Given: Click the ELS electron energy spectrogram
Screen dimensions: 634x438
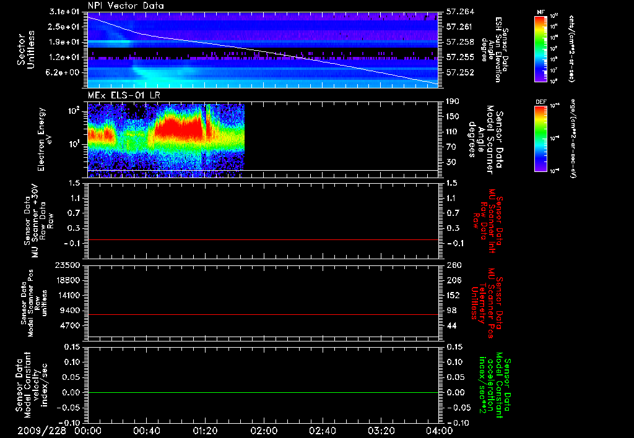Looking at the screenshot, I should click(x=166, y=140).
